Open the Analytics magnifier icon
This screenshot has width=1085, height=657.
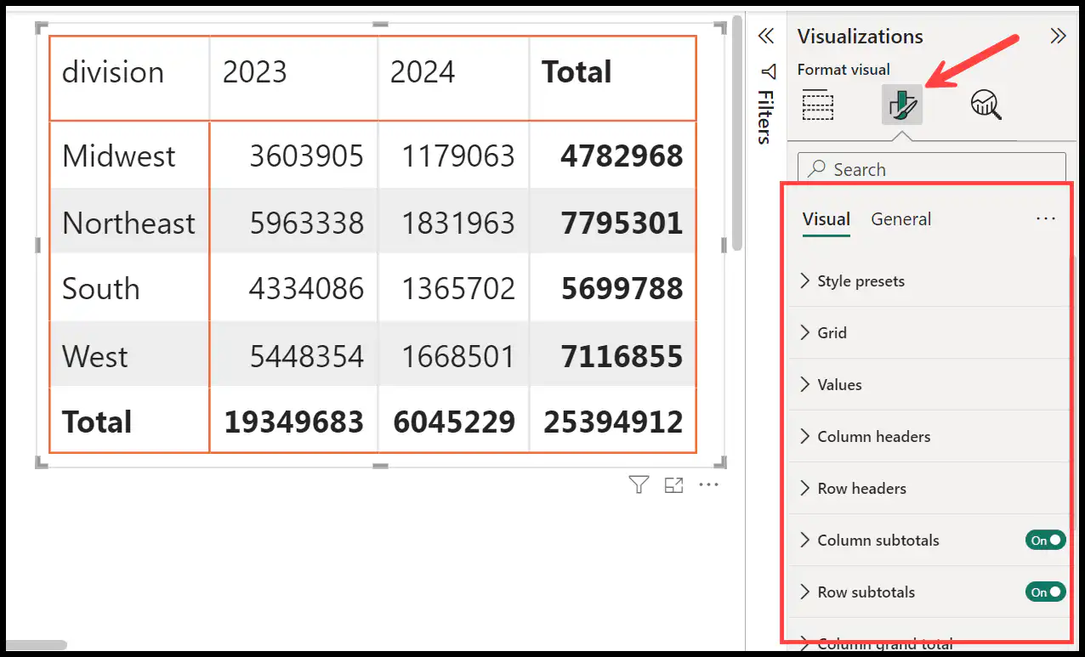click(986, 105)
